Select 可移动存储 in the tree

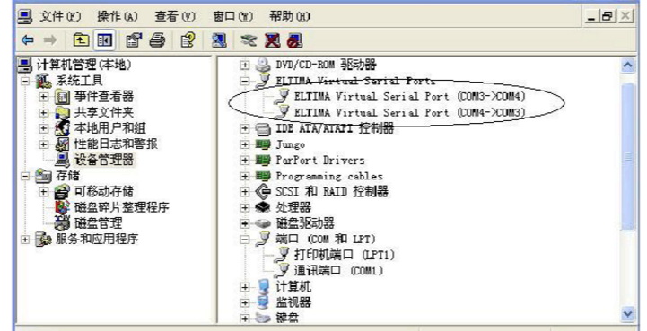[x=104, y=192]
